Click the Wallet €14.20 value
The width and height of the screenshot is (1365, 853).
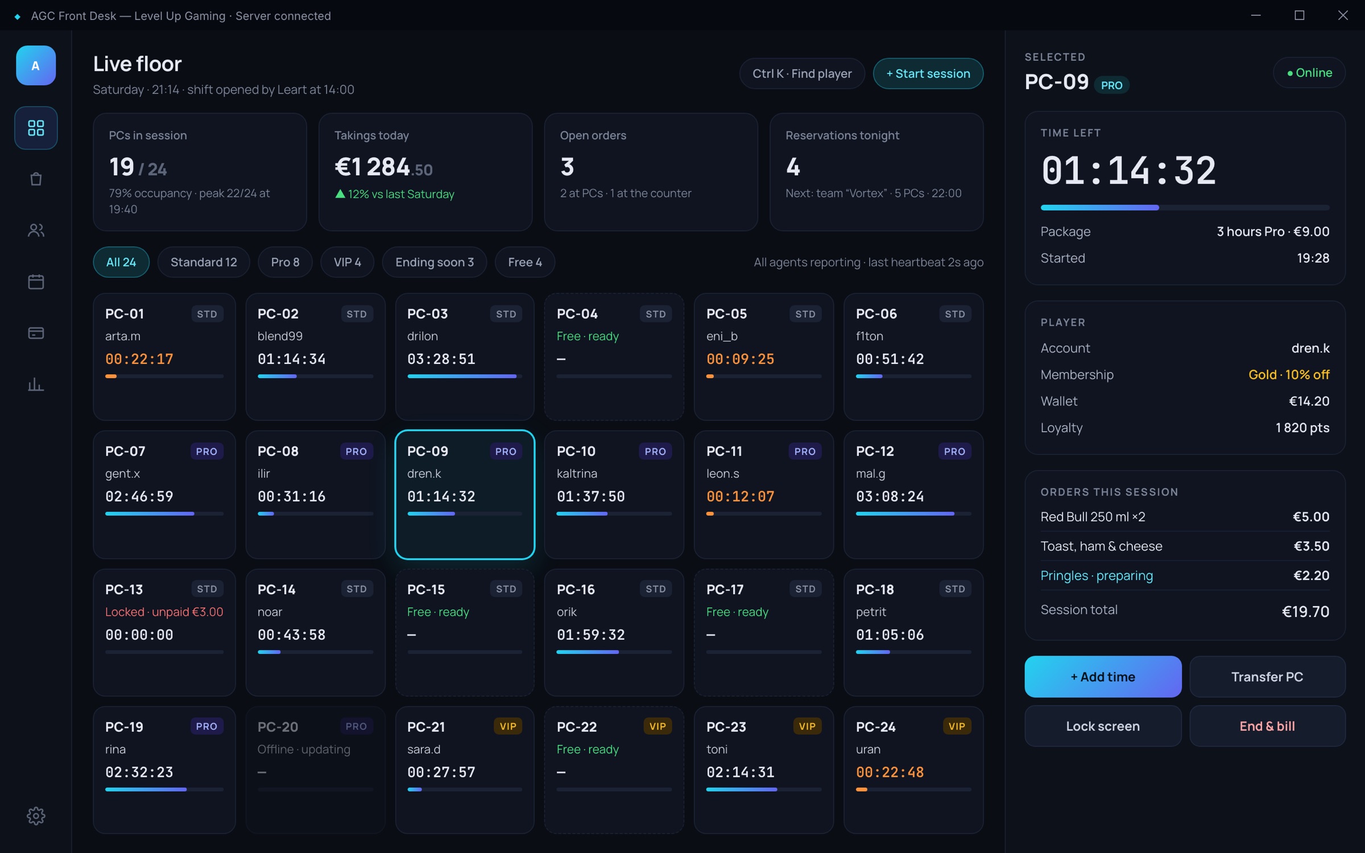click(1309, 401)
